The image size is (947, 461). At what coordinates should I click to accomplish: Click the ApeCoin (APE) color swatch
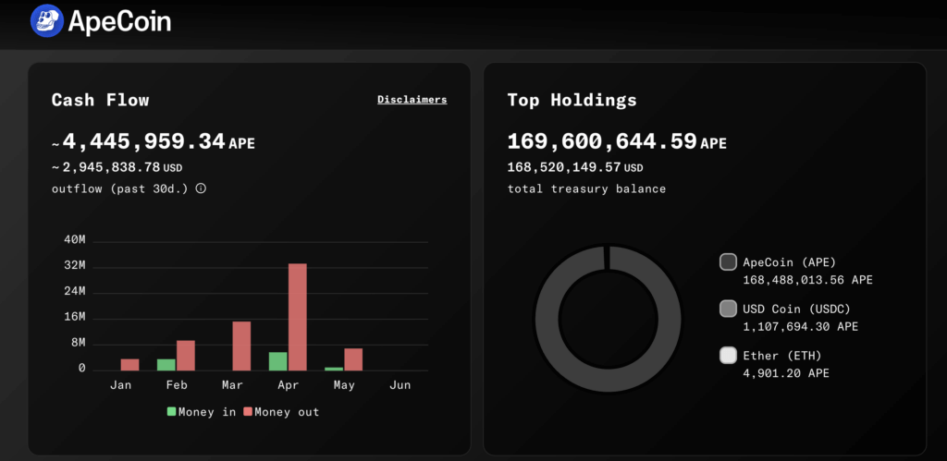728,262
